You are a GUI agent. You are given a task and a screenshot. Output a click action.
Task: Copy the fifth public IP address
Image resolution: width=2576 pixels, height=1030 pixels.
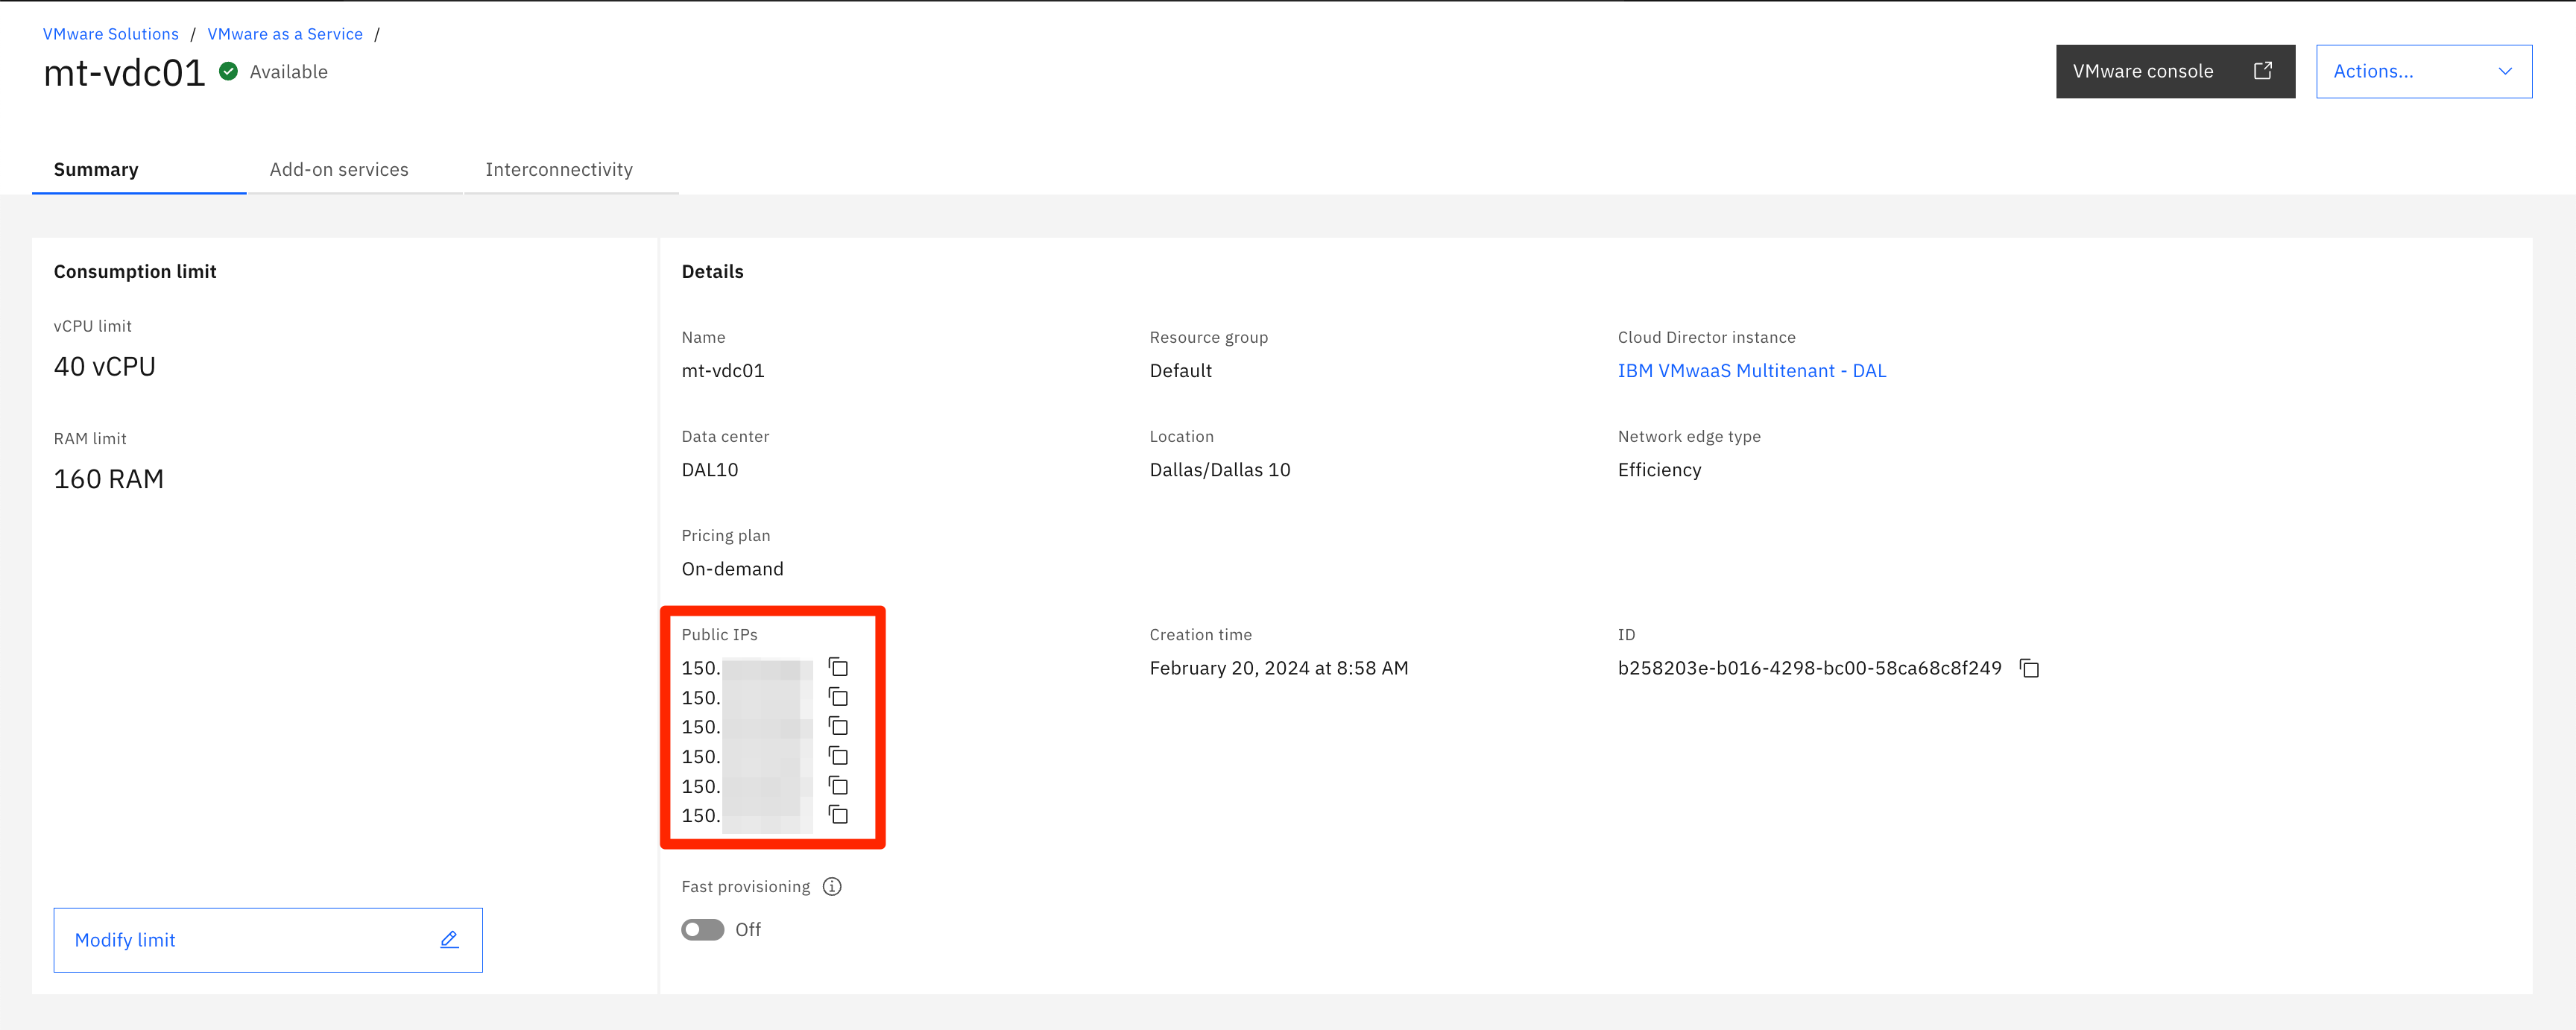838,786
